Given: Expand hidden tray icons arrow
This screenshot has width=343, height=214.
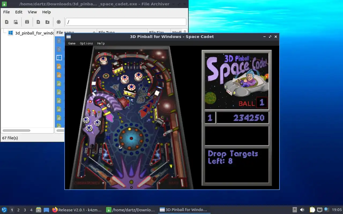Looking at the screenshot, I should (294, 210).
